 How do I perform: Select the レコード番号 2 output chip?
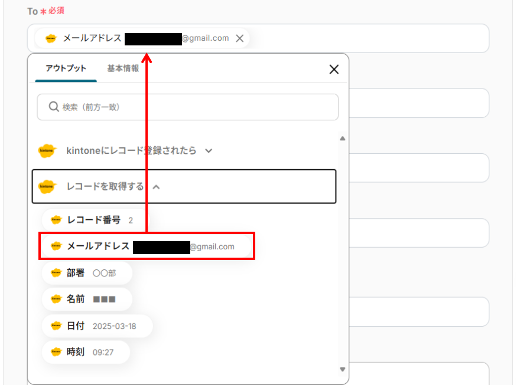click(95, 220)
